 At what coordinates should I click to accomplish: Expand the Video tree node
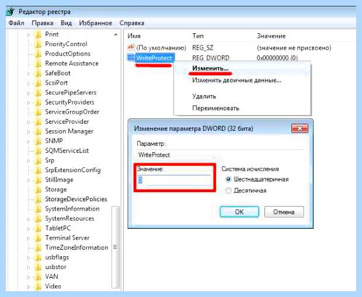tap(29, 287)
